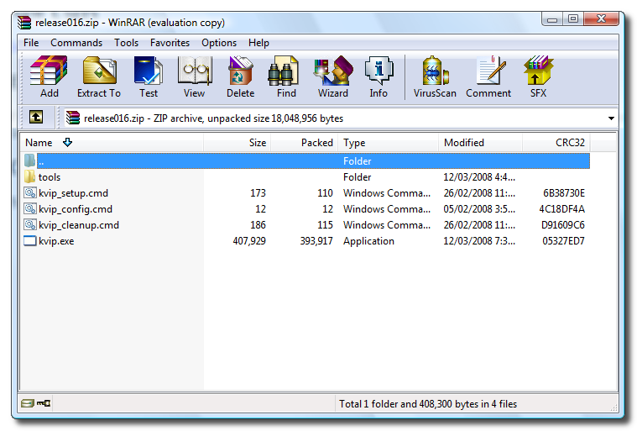Screen dimensions: 637x431
Task: Open the Commands menu
Action: pyautogui.click(x=76, y=43)
